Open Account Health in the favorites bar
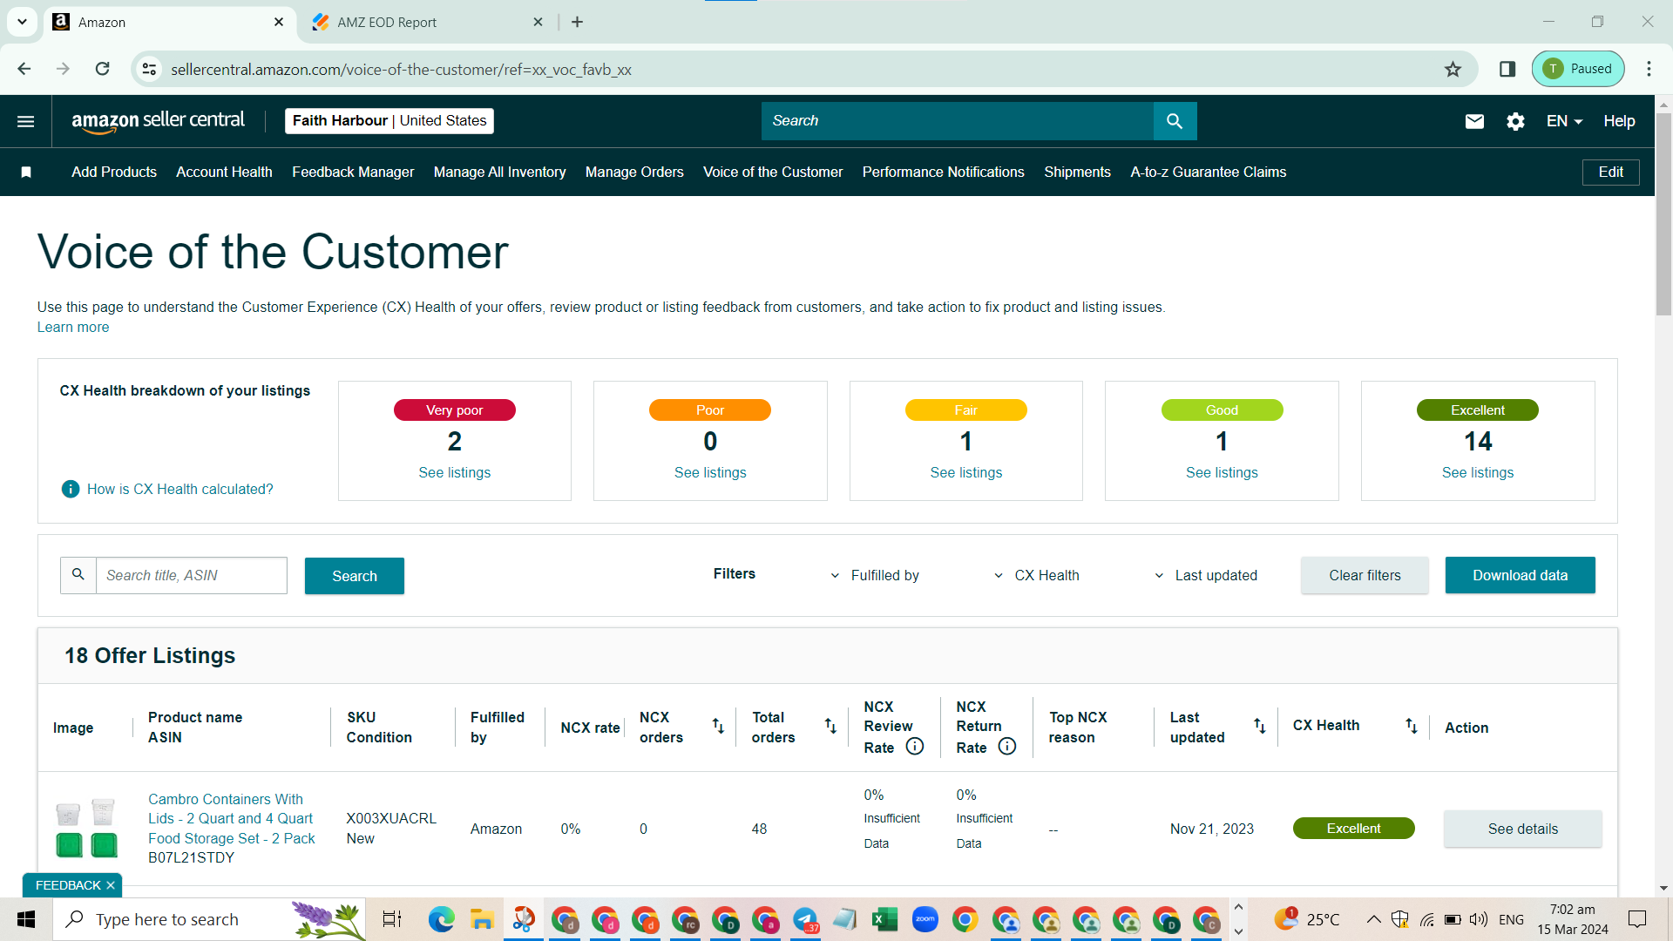Viewport: 1673px width, 941px height. (x=224, y=173)
